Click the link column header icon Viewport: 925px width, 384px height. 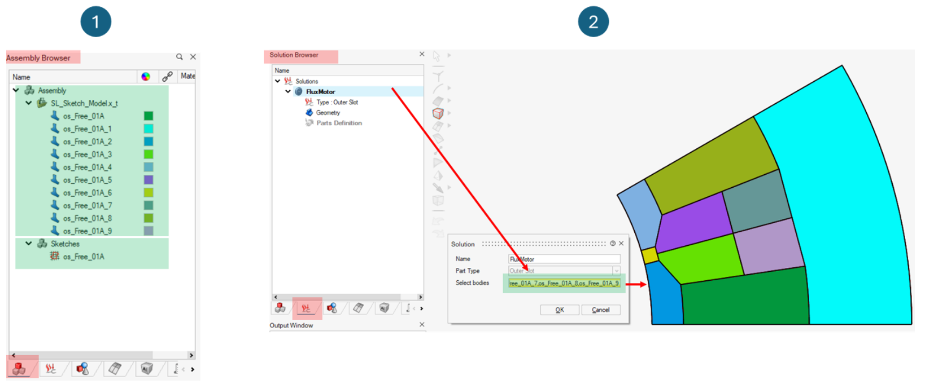point(167,77)
